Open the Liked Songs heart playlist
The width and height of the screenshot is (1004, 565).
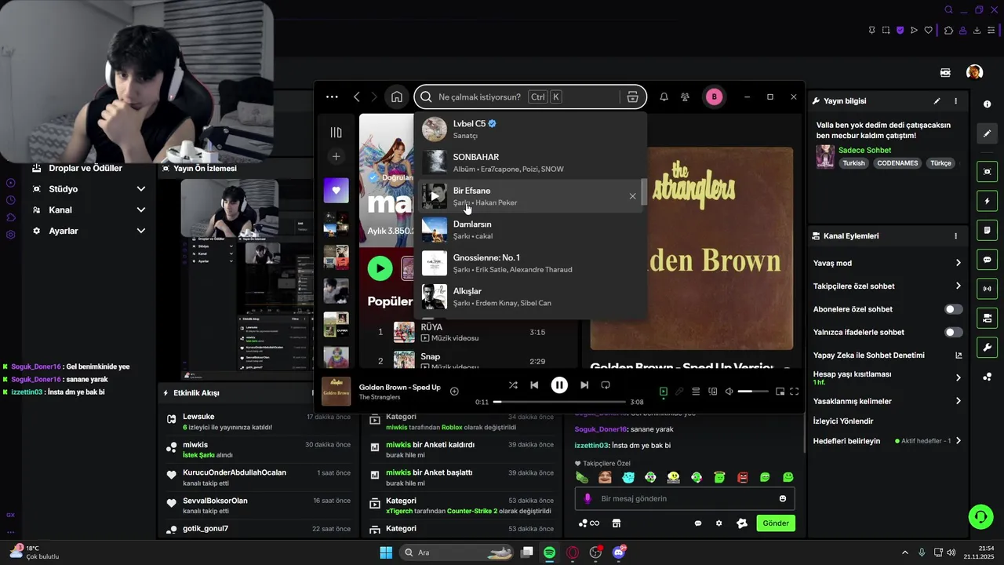(x=336, y=191)
